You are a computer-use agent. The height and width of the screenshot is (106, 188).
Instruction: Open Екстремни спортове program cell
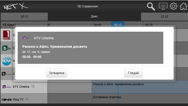(140, 98)
